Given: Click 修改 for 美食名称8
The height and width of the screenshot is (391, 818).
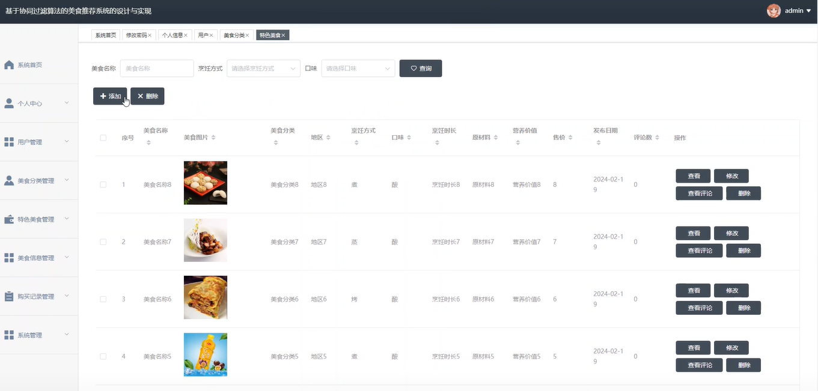Looking at the screenshot, I should click(x=731, y=176).
